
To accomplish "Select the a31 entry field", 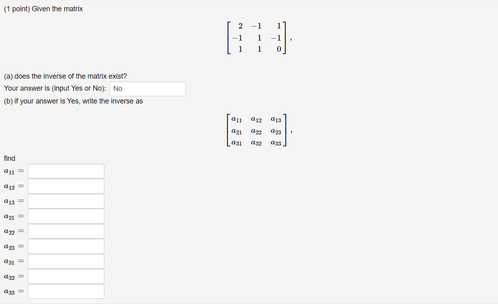I will pos(65,261).
